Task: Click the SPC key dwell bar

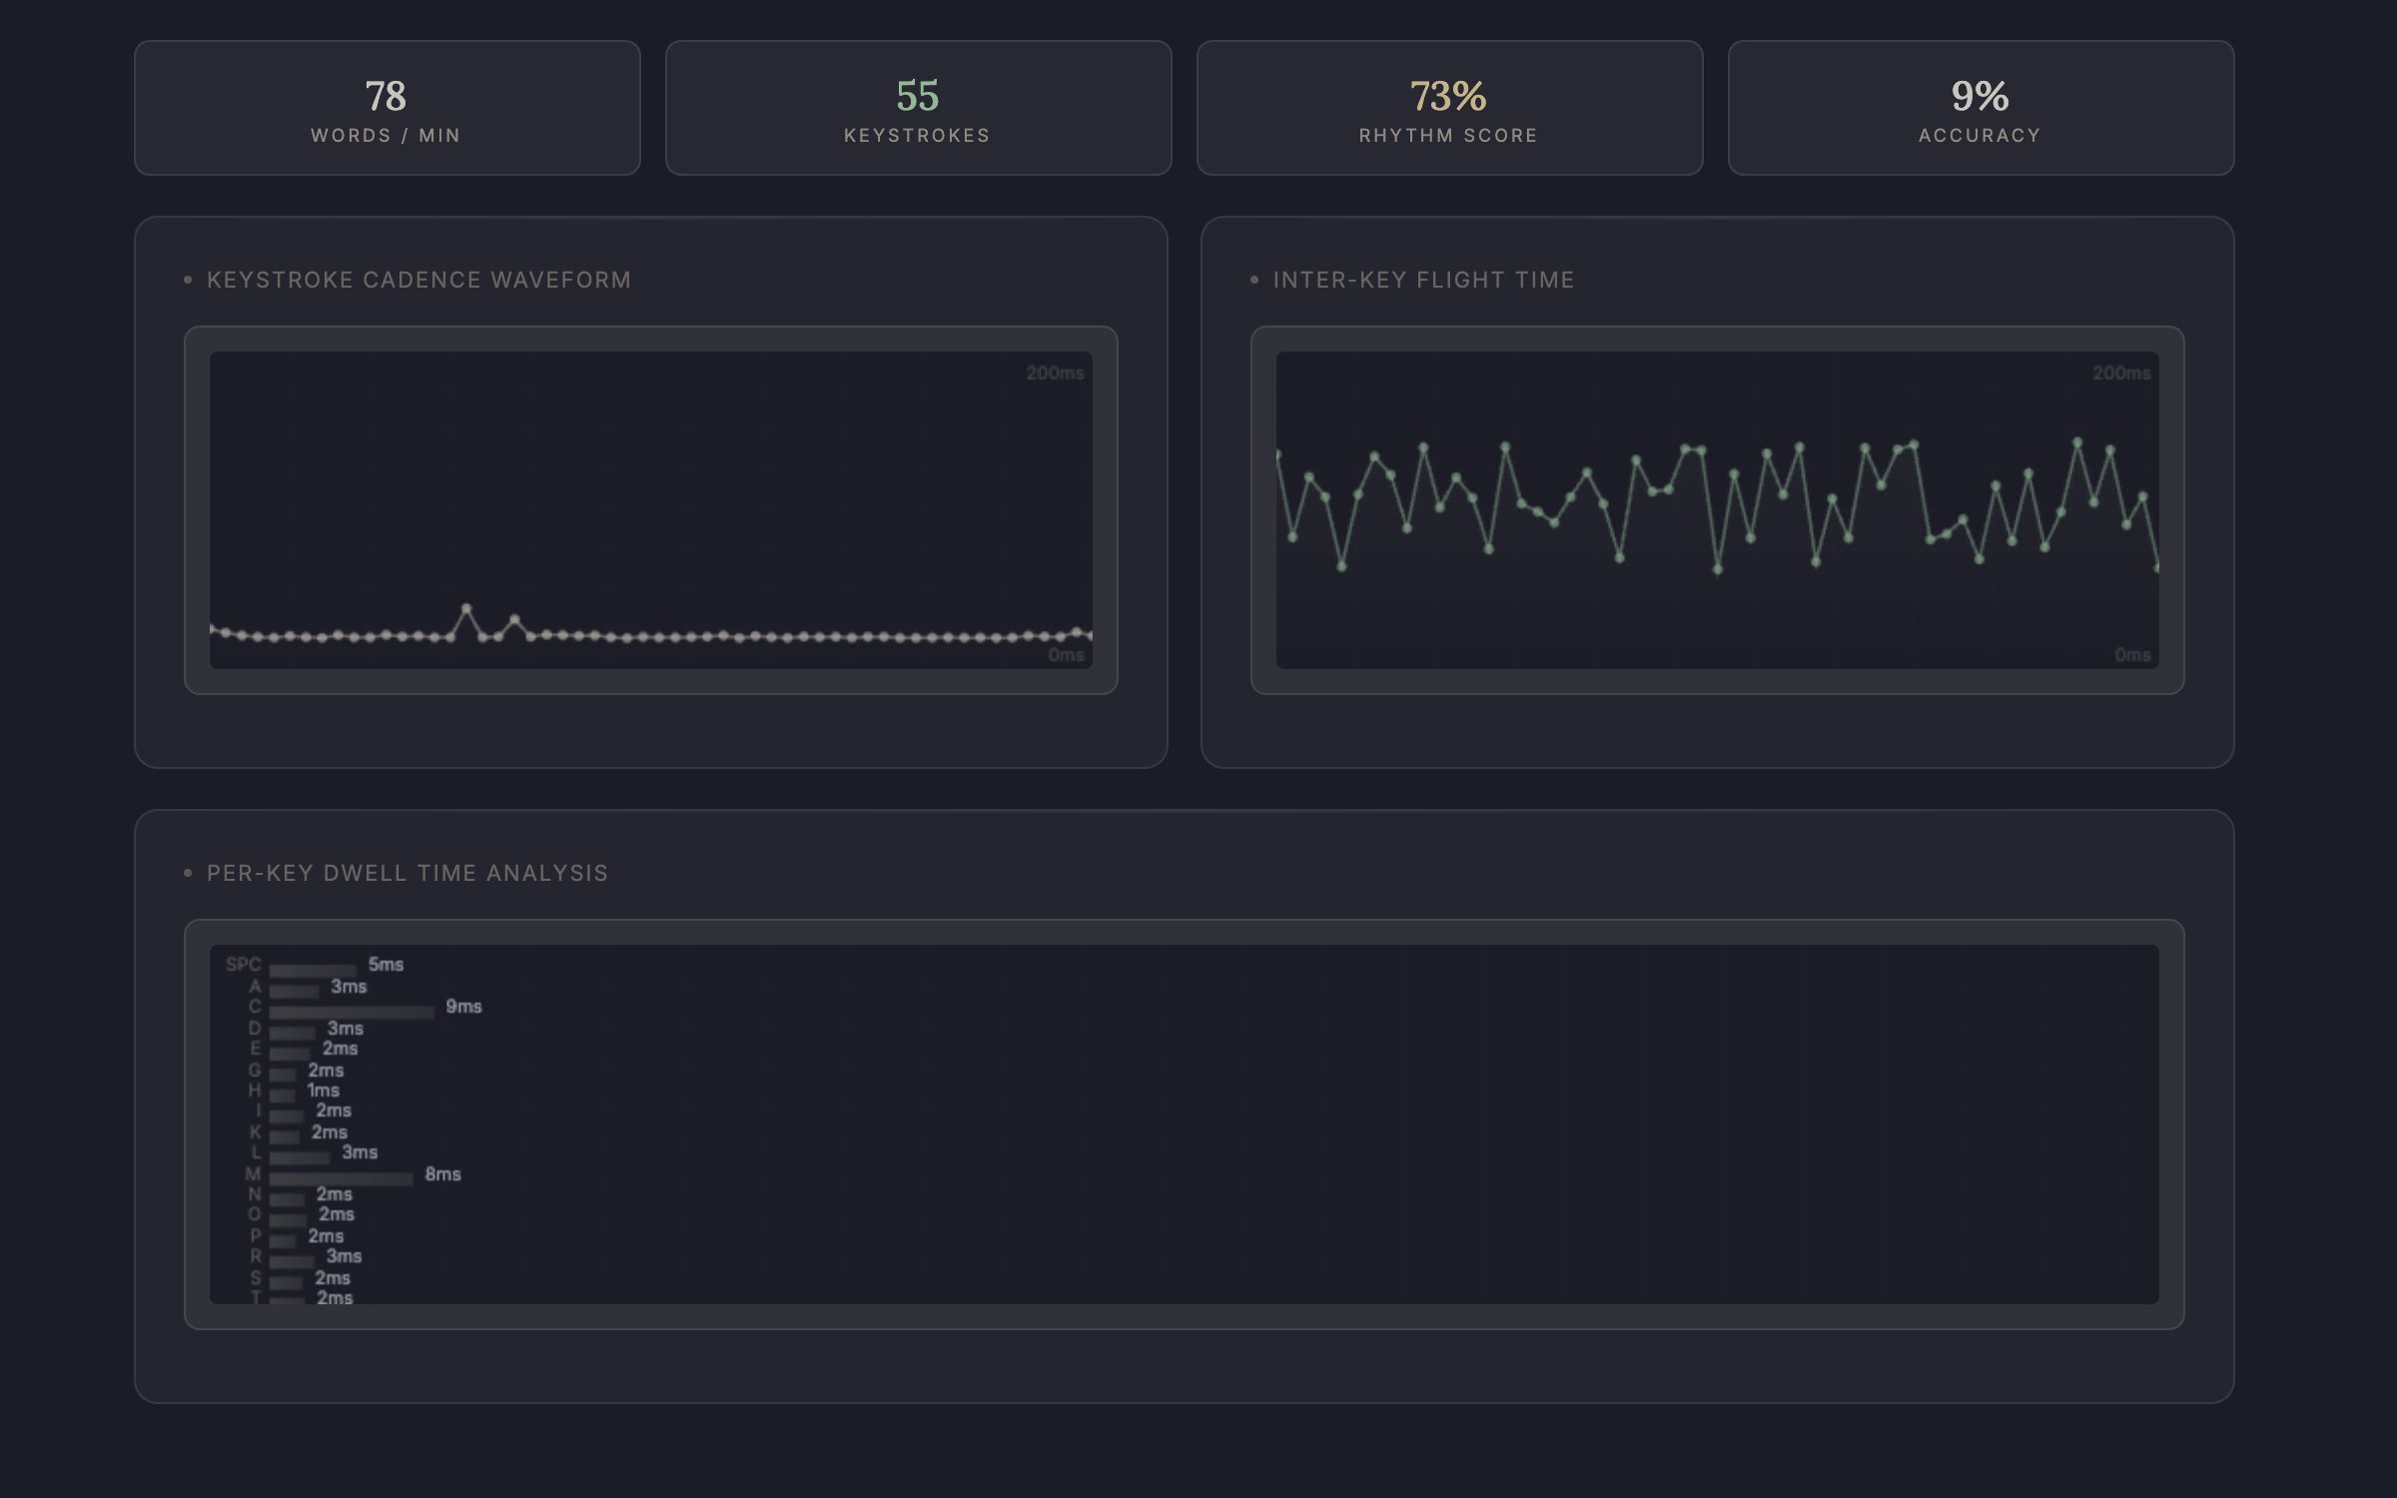Action: coord(312,970)
